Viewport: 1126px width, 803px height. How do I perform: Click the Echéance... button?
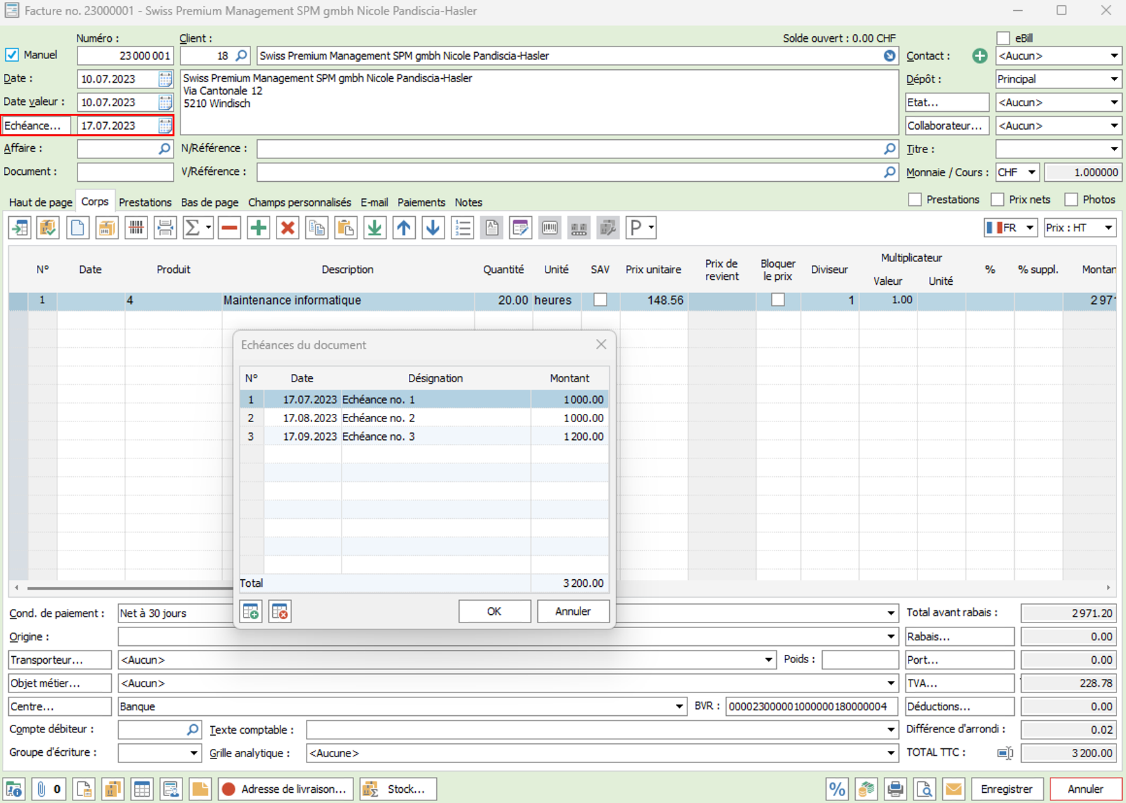click(36, 126)
